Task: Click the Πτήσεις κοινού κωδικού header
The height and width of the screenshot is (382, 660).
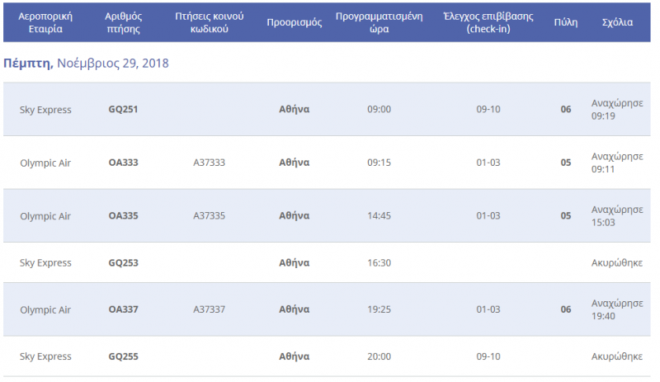Action: tap(210, 22)
